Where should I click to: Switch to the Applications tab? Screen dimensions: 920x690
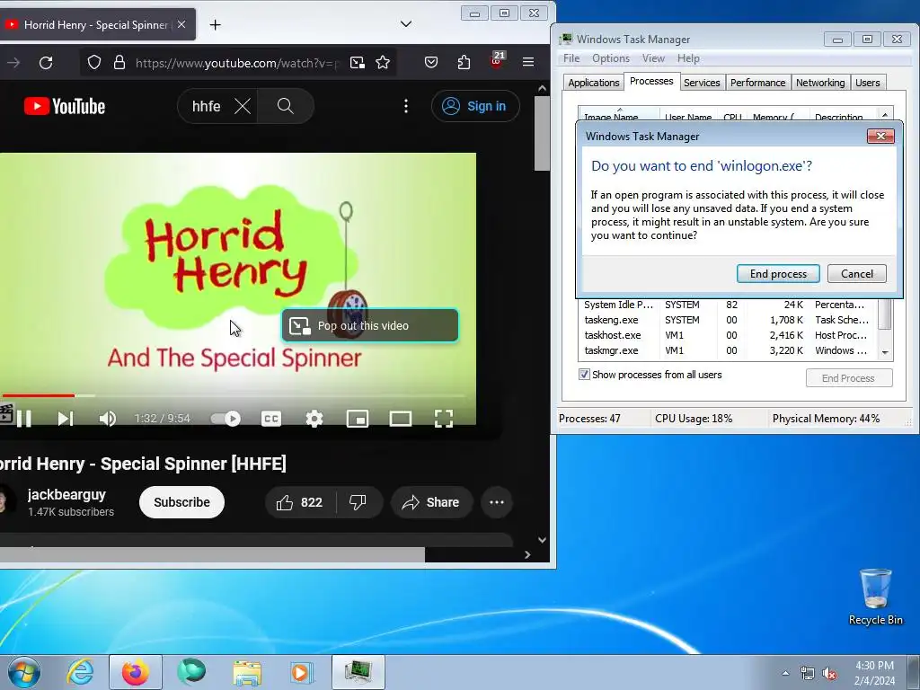click(593, 83)
